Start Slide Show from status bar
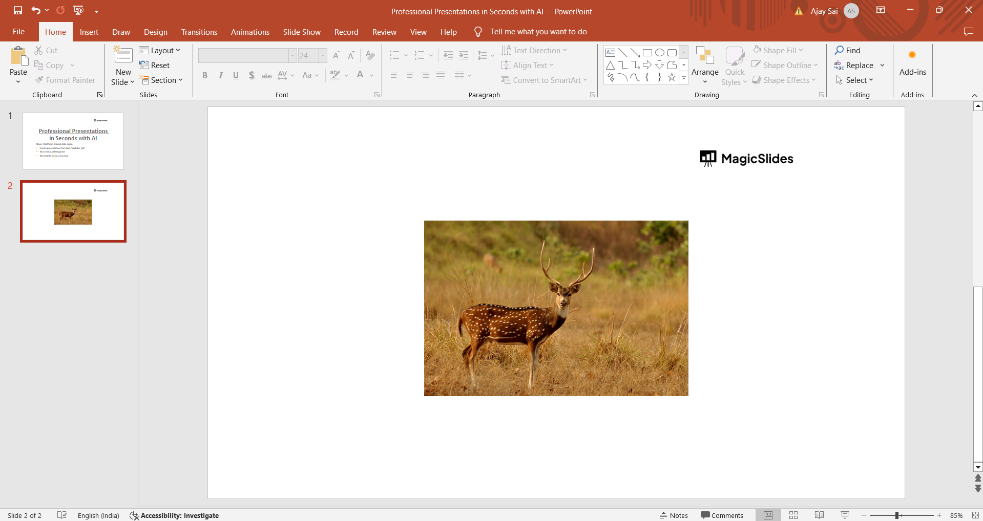 (x=845, y=515)
